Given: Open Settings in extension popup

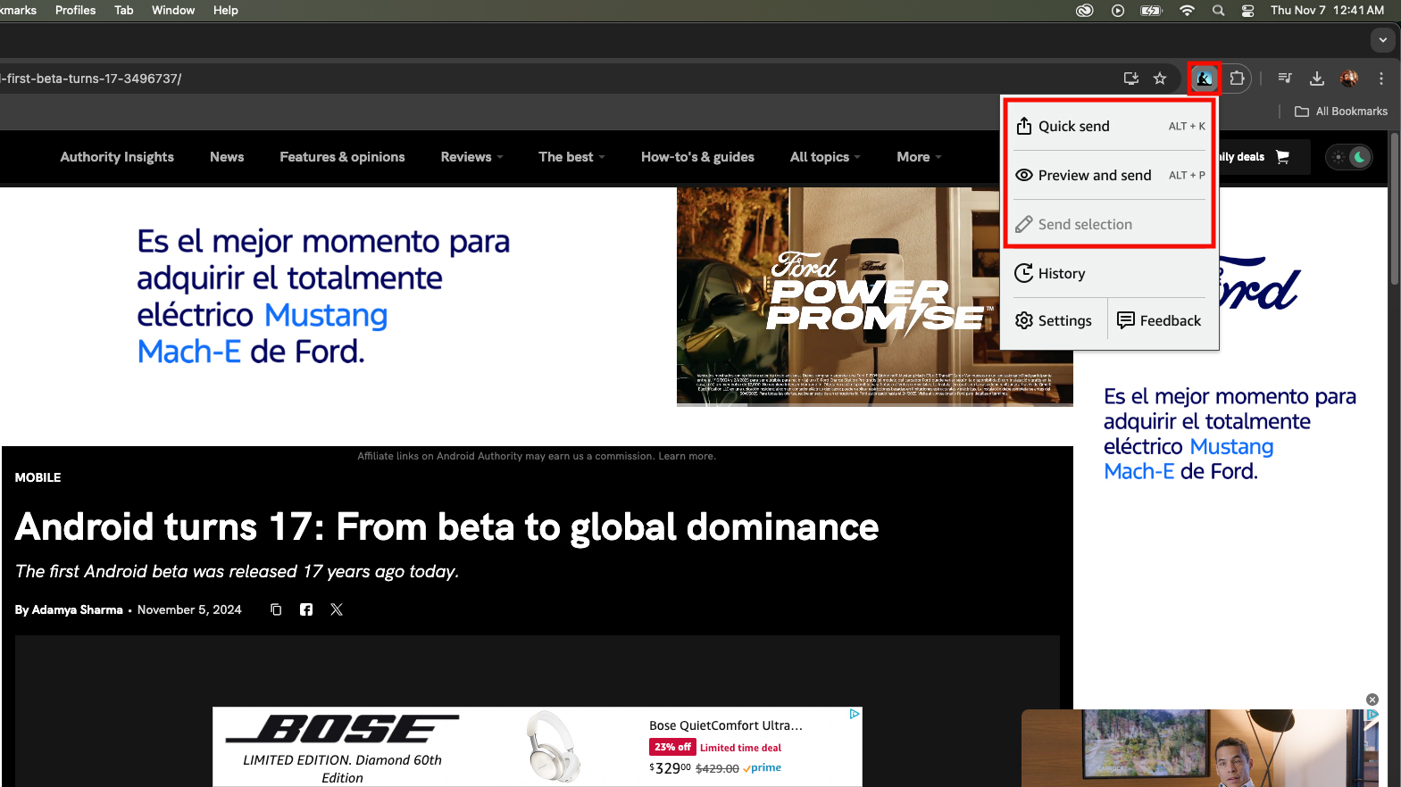Looking at the screenshot, I should coord(1054,320).
